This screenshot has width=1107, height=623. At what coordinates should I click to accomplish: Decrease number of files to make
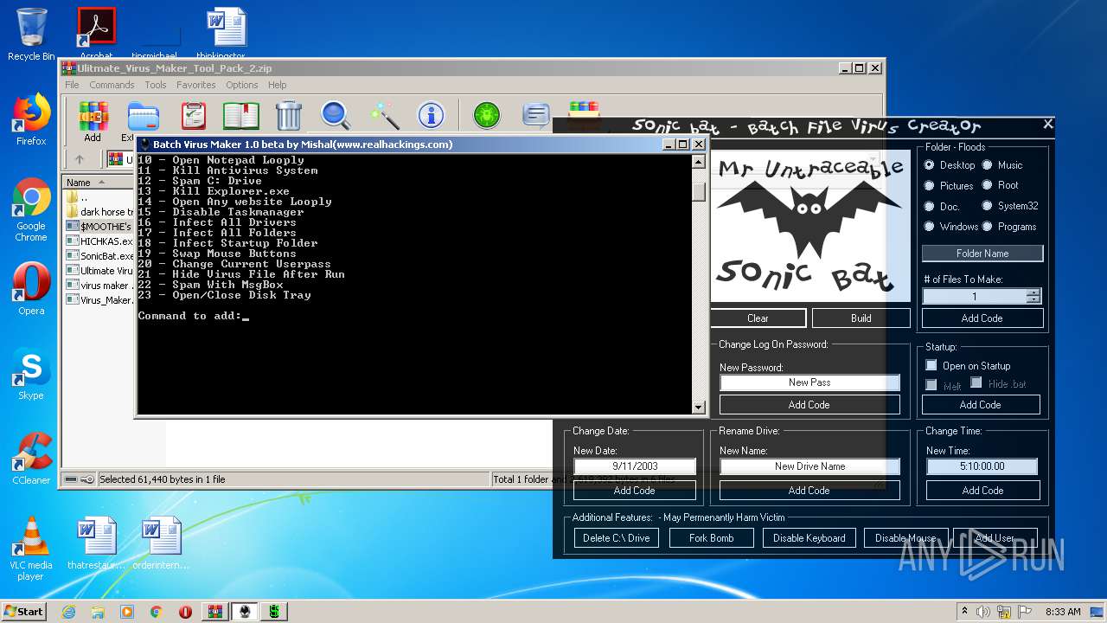click(x=1033, y=299)
